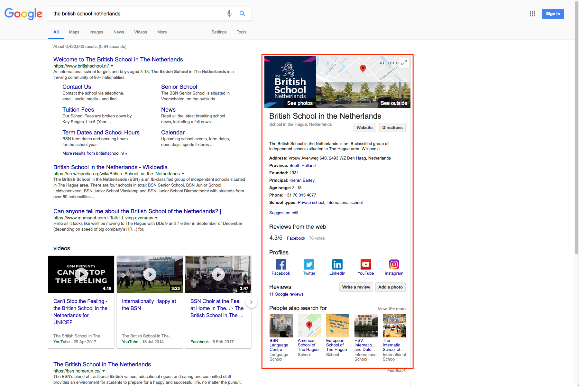Click the magnifying glass search icon
The image size is (579, 386).
242,14
